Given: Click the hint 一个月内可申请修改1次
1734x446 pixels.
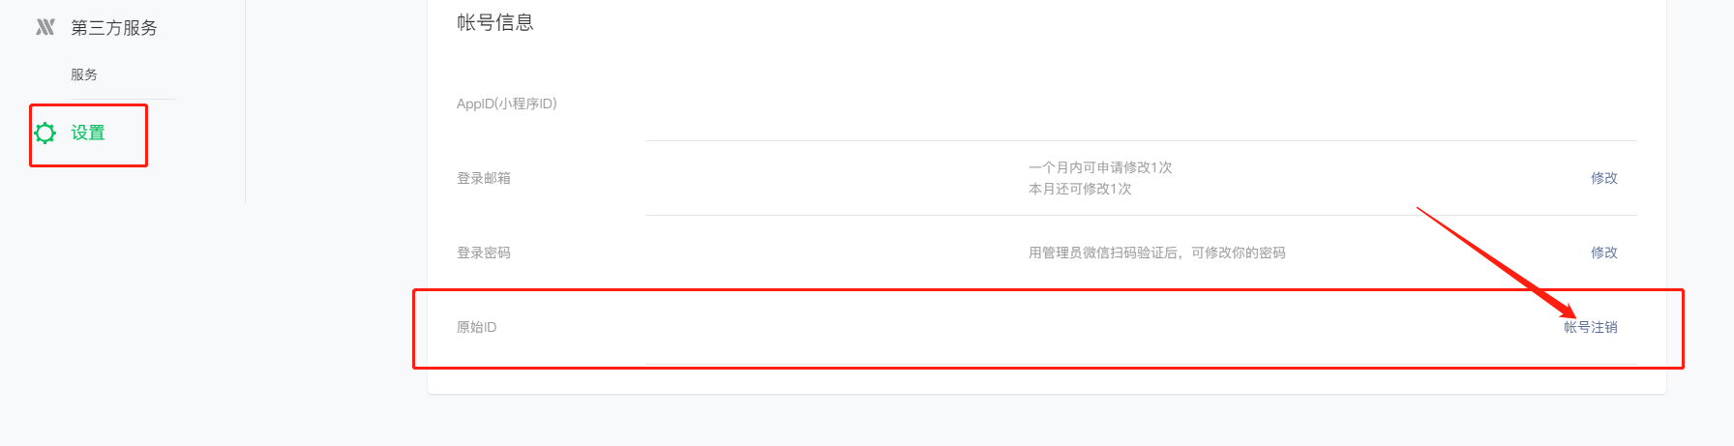Looking at the screenshot, I should click(x=1100, y=167).
